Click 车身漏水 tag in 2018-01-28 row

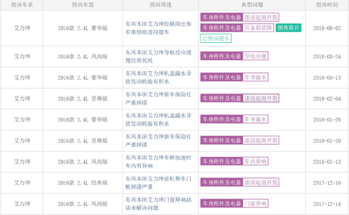click(x=255, y=119)
